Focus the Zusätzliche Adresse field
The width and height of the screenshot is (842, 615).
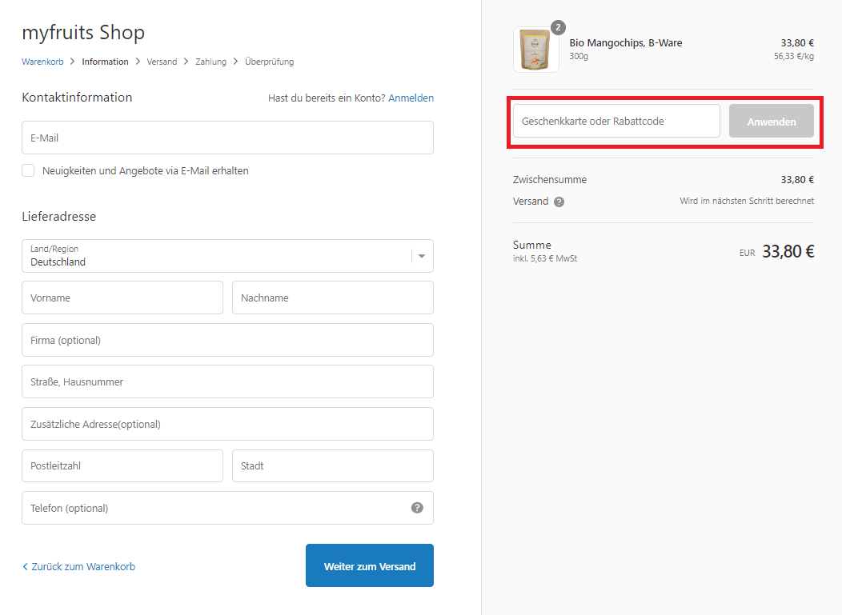pyautogui.click(x=227, y=424)
